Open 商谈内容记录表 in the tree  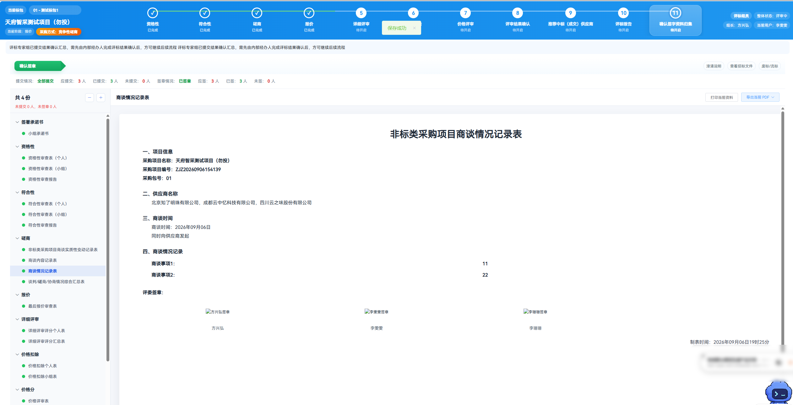[x=42, y=260]
